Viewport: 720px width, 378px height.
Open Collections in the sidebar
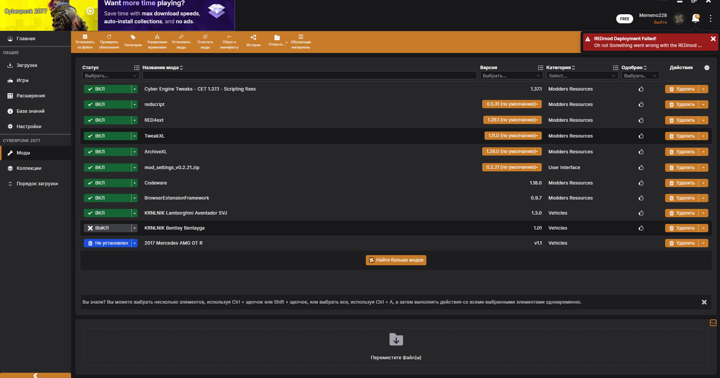point(29,168)
